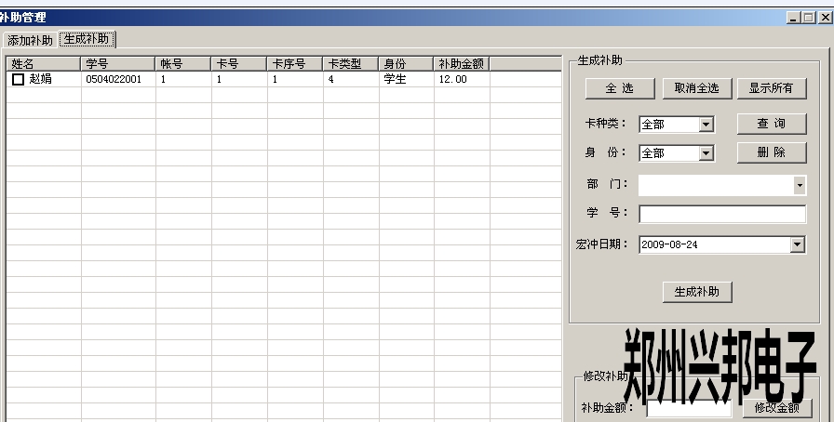Click the 12.00 subsidy amount cell

tap(462, 79)
